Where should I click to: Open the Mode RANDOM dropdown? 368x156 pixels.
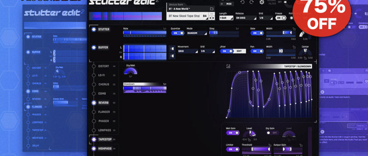click(197, 33)
